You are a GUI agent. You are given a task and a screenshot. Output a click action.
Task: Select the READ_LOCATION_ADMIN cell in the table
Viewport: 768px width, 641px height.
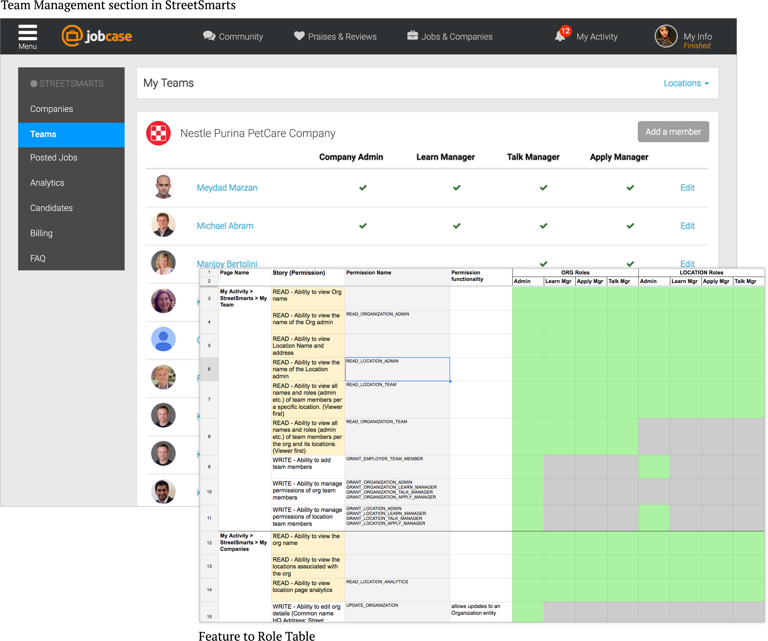pyautogui.click(x=397, y=369)
